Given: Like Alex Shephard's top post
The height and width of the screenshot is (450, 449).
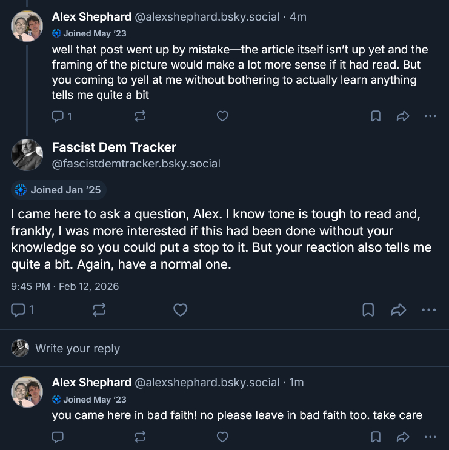Looking at the screenshot, I should (x=222, y=116).
